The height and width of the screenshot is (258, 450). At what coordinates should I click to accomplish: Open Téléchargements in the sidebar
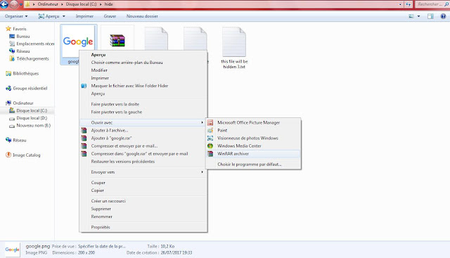click(33, 59)
